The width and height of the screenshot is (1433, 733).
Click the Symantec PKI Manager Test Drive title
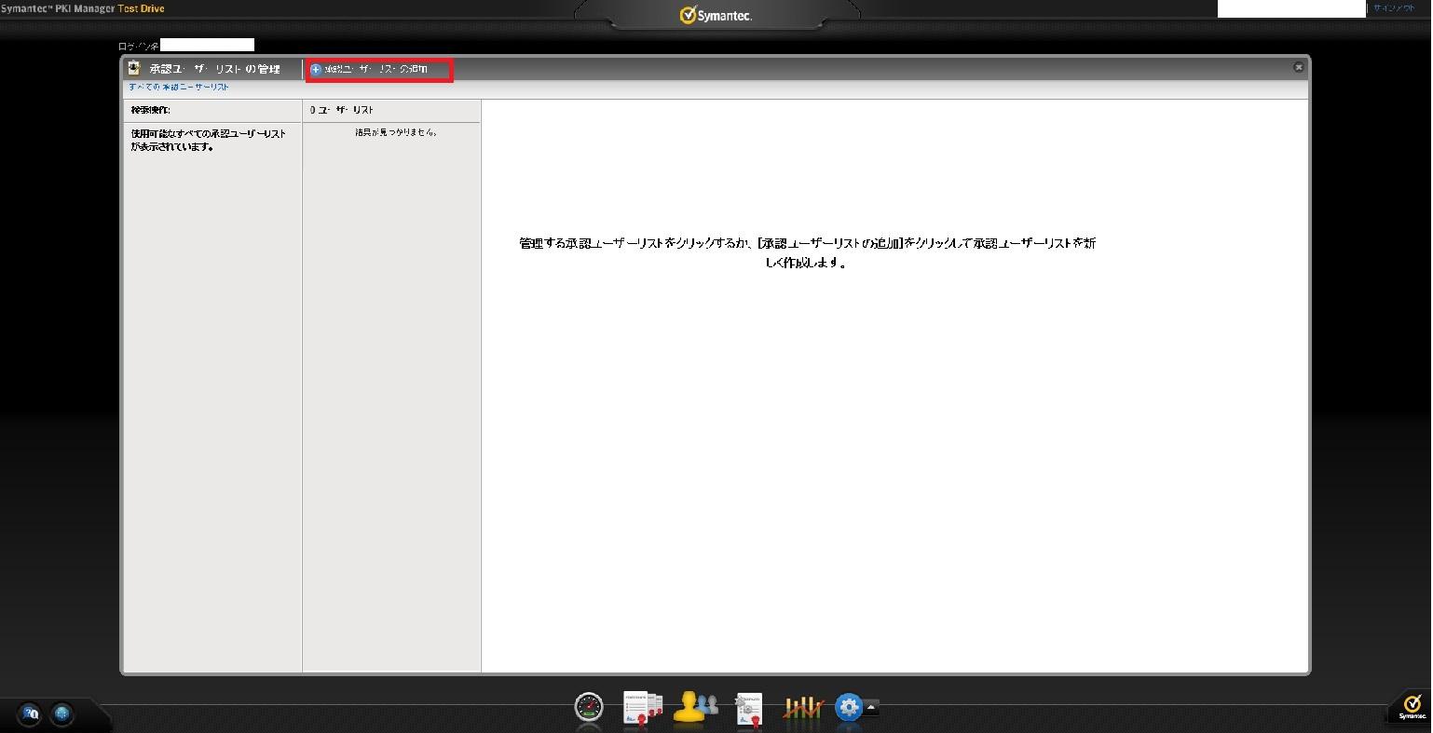point(82,8)
